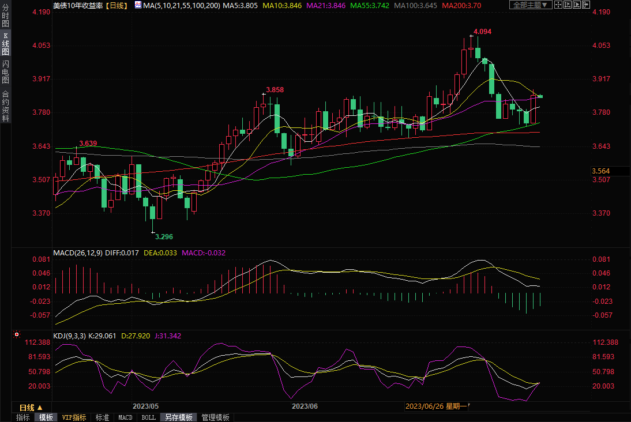The width and height of the screenshot is (631, 422).
Task: Click the 4.094 high price marker
Action: coord(482,32)
